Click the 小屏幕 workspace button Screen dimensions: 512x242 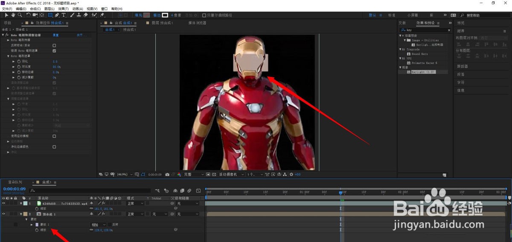click(x=413, y=15)
